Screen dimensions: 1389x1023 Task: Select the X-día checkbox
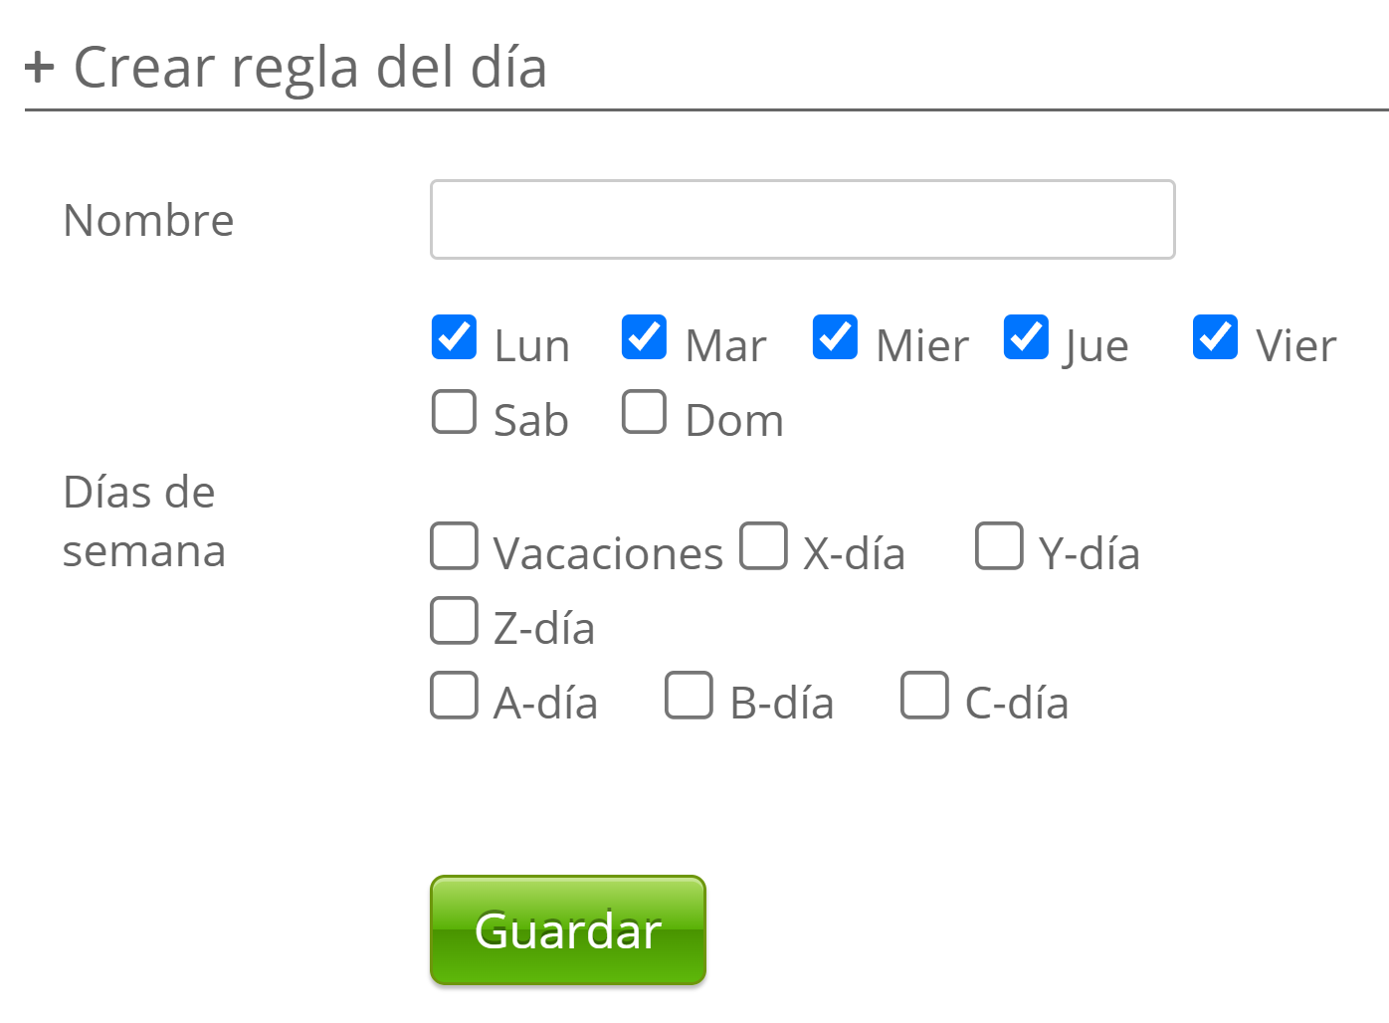(763, 546)
